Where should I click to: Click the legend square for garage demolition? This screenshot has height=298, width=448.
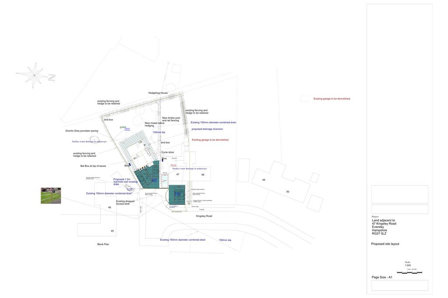(x=304, y=99)
